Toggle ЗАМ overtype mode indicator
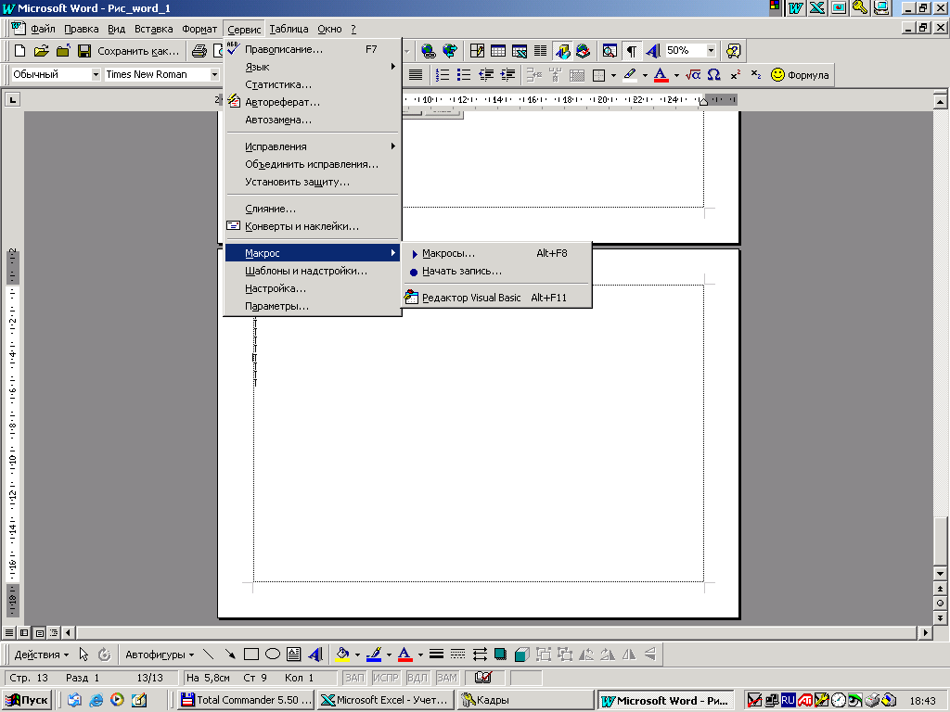The width and height of the screenshot is (950, 712). tap(446, 678)
